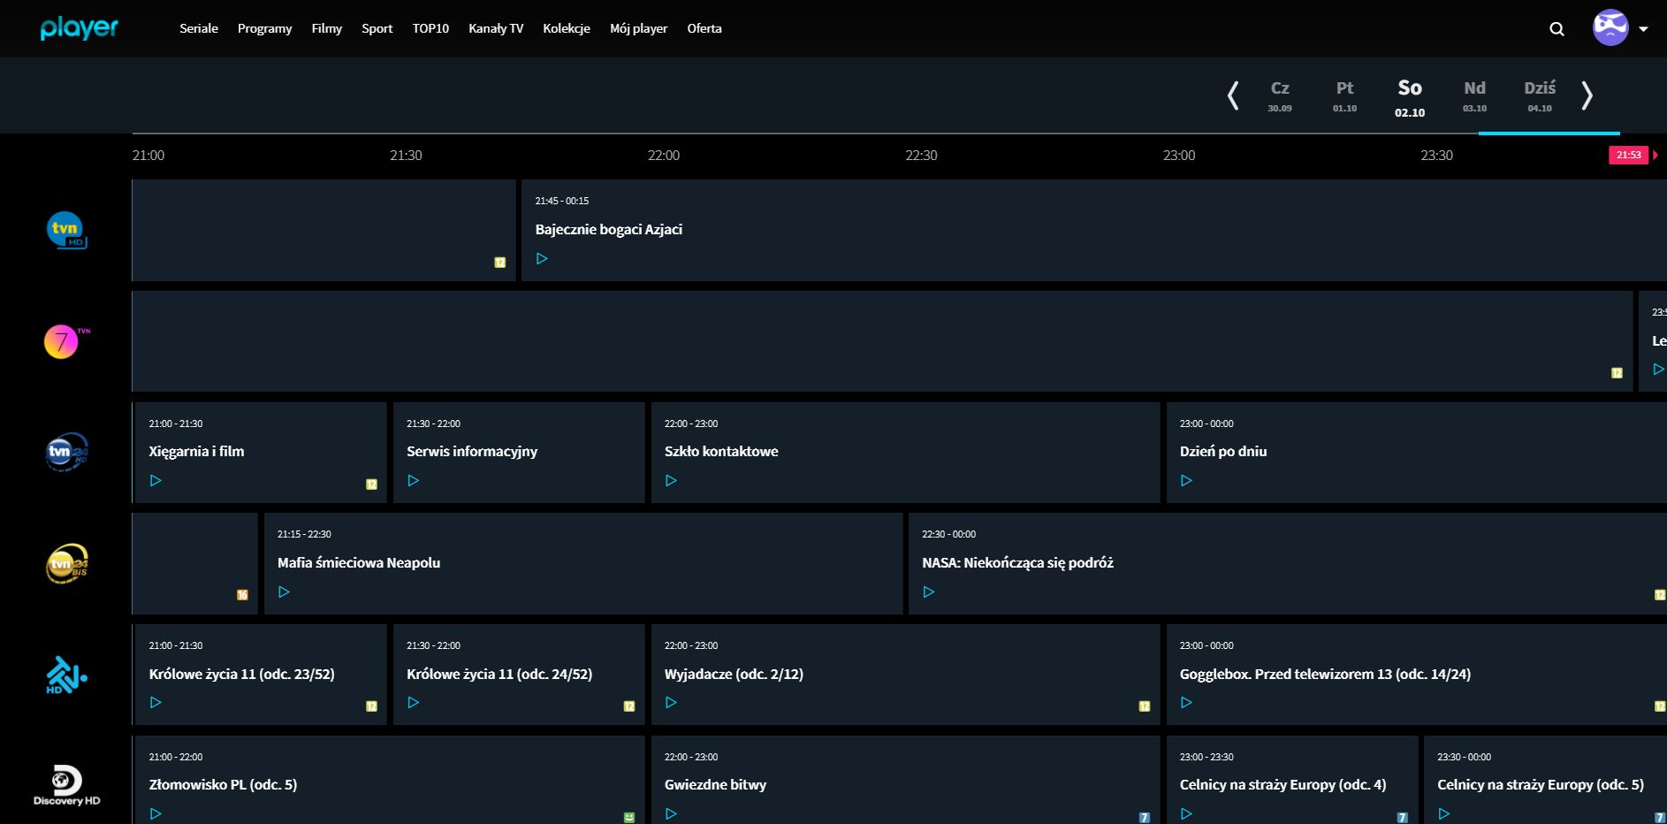1667x824 pixels.
Task: Play Mafia śmieciowa Neapolu
Action: (x=284, y=591)
